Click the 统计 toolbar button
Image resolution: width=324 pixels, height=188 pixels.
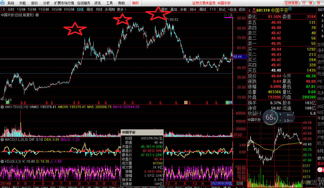pyautogui.click(x=193, y=9)
